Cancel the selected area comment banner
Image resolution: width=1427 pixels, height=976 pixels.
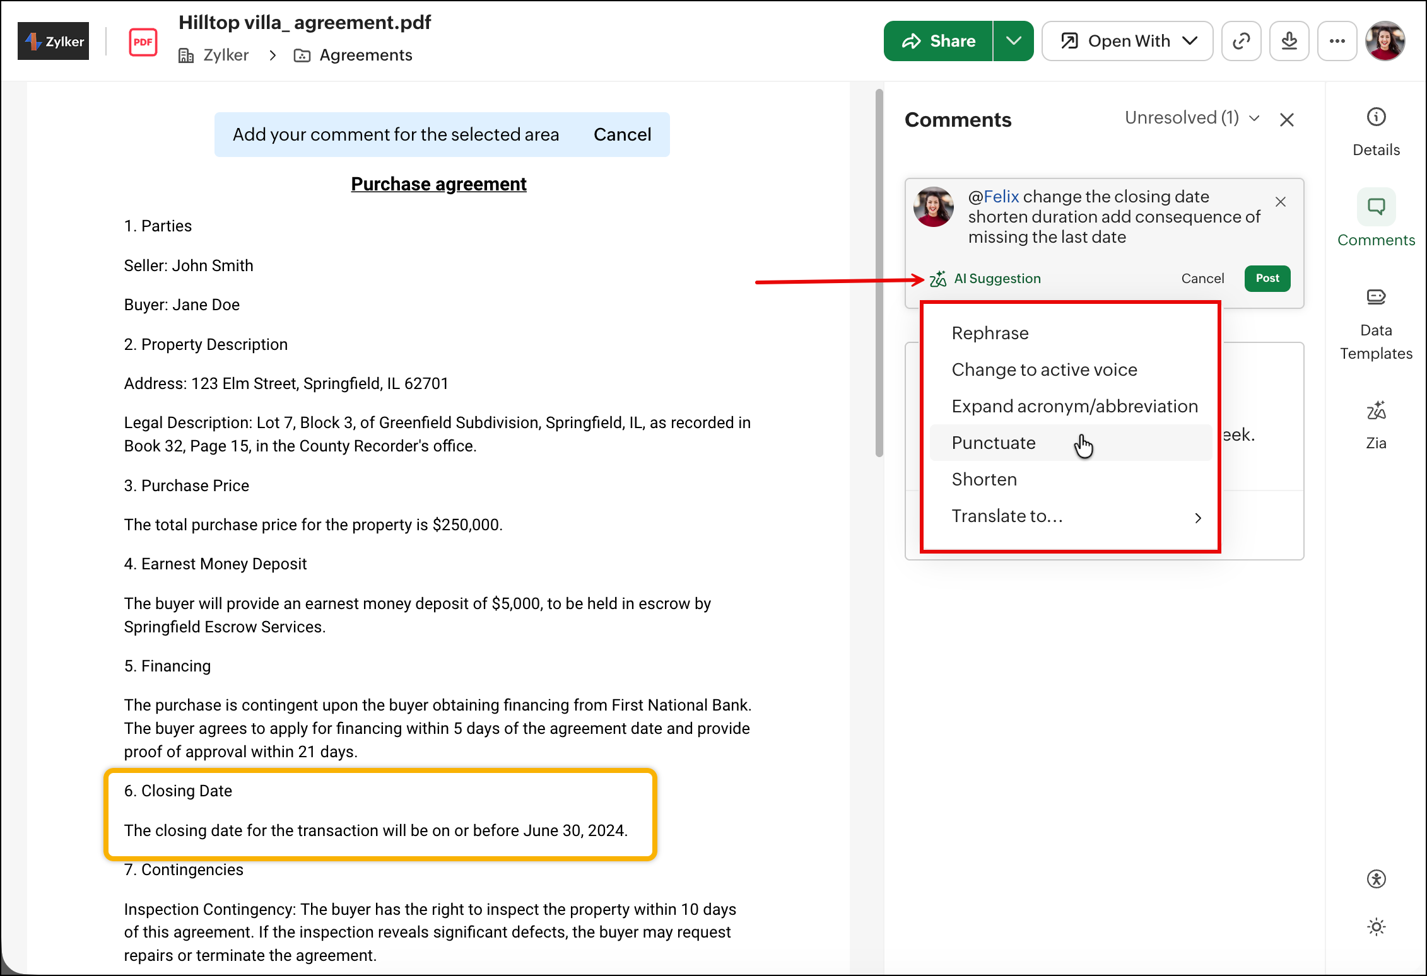point(622,134)
